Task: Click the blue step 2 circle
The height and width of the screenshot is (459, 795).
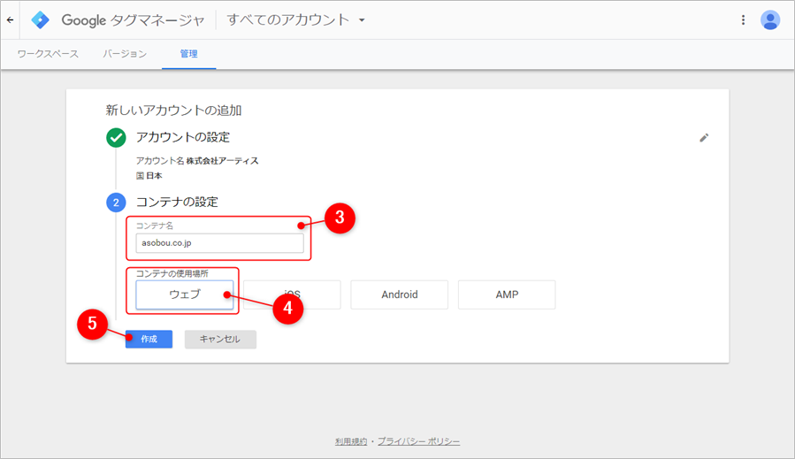Action: (x=116, y=203)
